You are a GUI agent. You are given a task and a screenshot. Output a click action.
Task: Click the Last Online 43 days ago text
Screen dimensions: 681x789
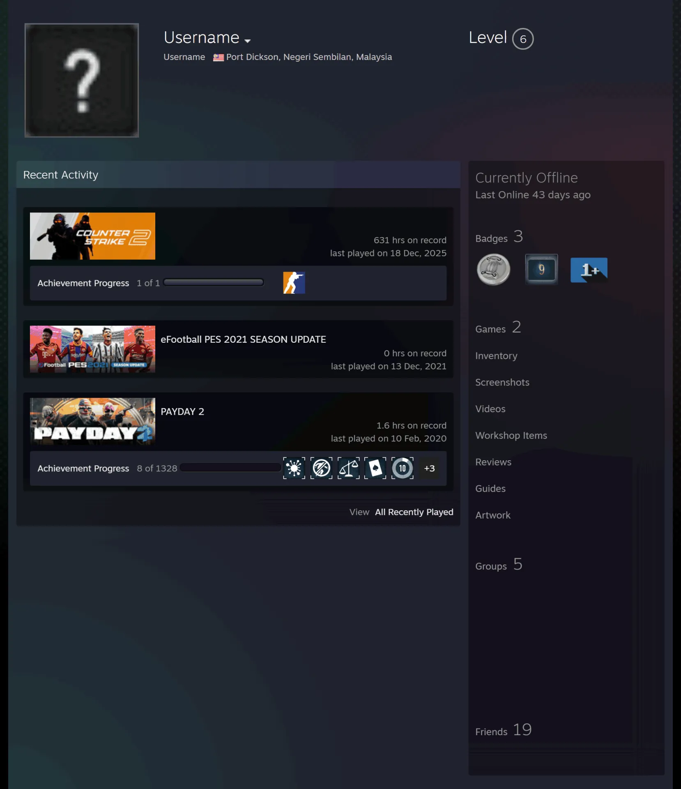(x=533, y=195)
